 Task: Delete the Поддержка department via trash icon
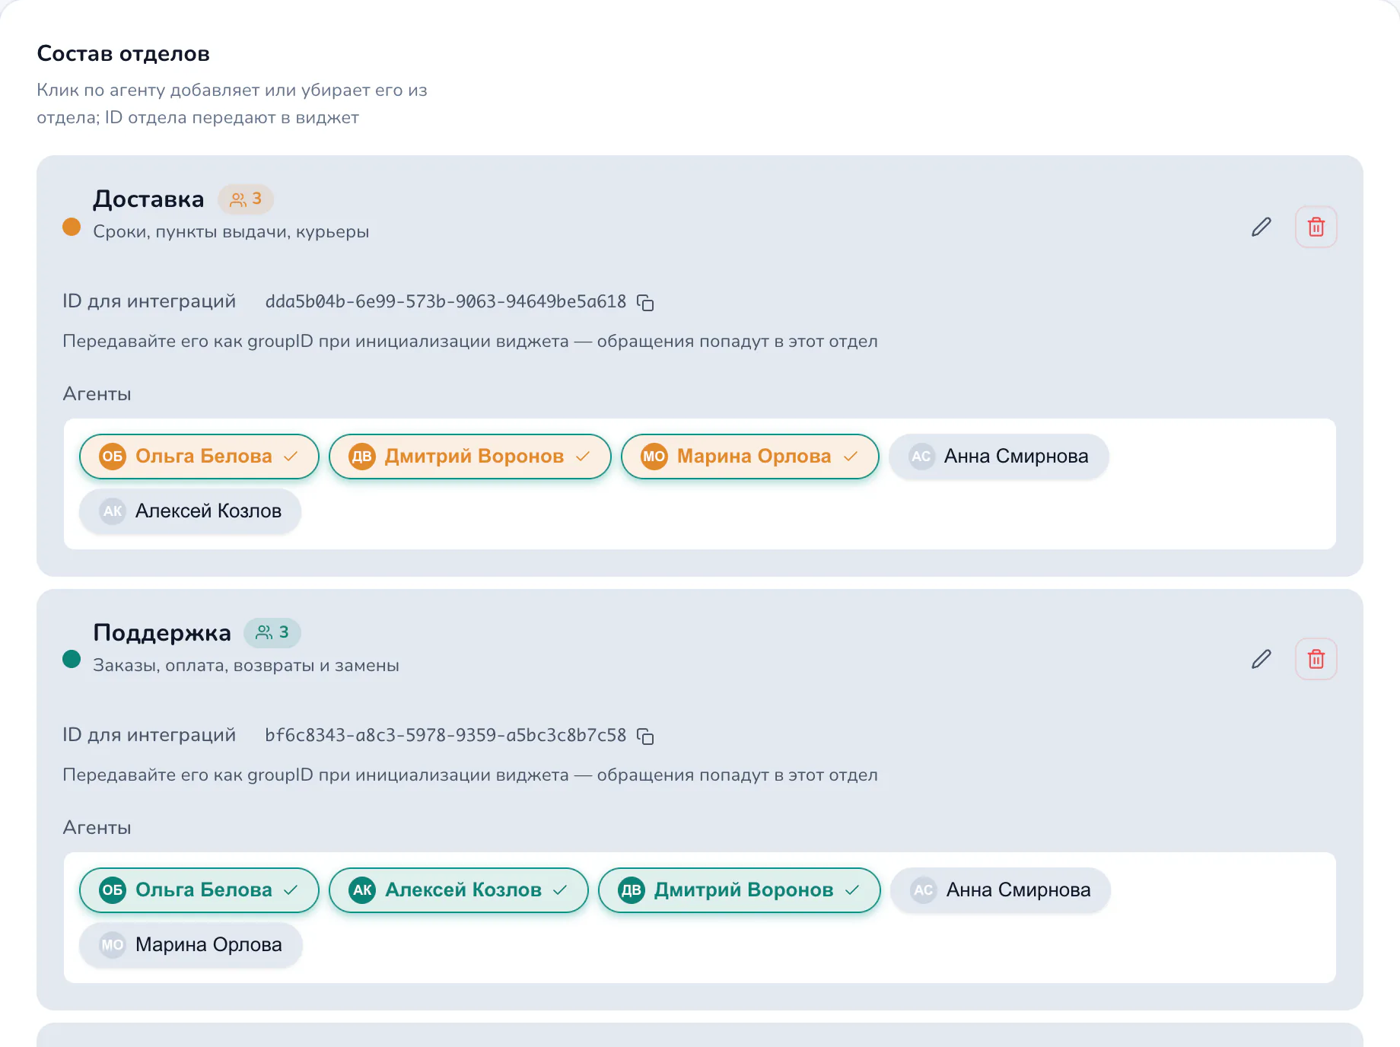1316,659
